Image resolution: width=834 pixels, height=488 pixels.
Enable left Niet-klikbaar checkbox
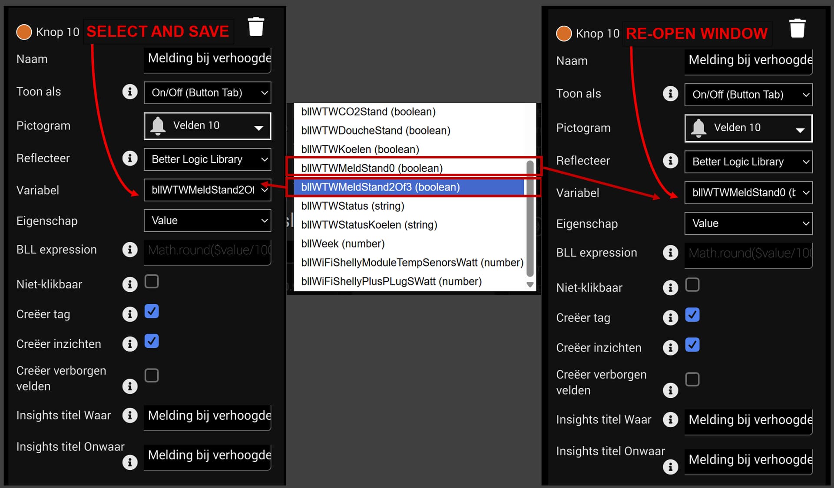152,282
